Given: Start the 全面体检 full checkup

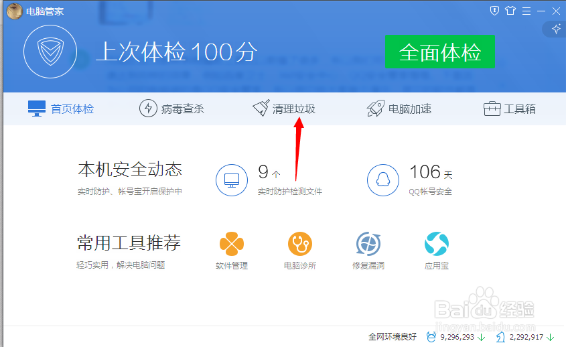Looking at the screenshot, I should 439,52.
